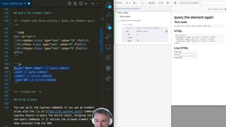Click the Grapes input line in editor

tap(52, 48)
